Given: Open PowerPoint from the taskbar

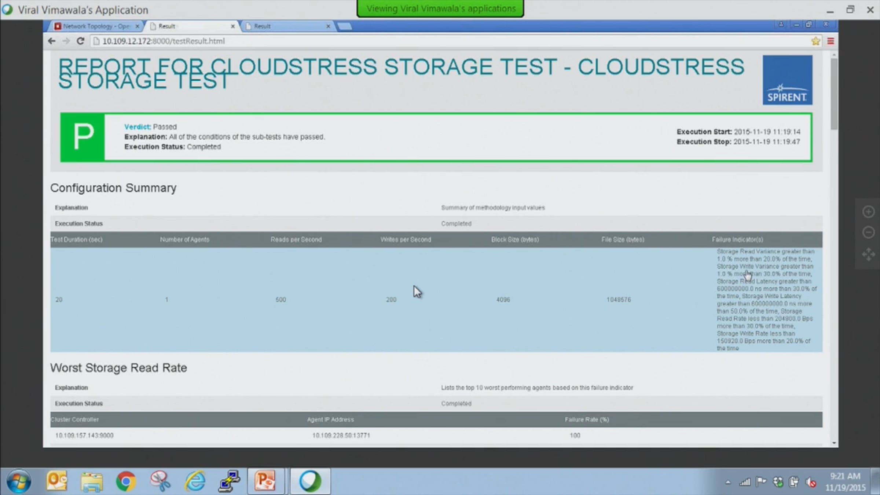Looking at the screenshot, I should point(265,481).
